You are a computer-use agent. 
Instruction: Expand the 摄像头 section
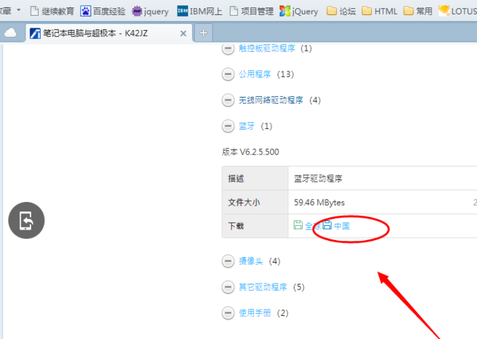228,261
